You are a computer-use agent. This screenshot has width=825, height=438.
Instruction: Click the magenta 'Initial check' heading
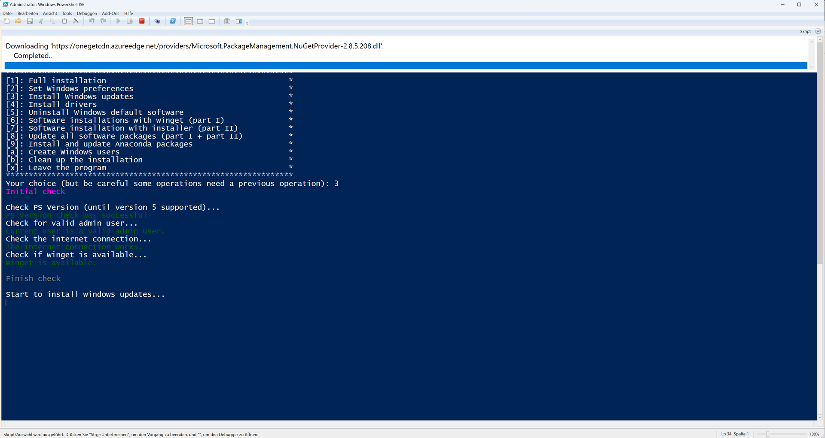click(35, 192)
